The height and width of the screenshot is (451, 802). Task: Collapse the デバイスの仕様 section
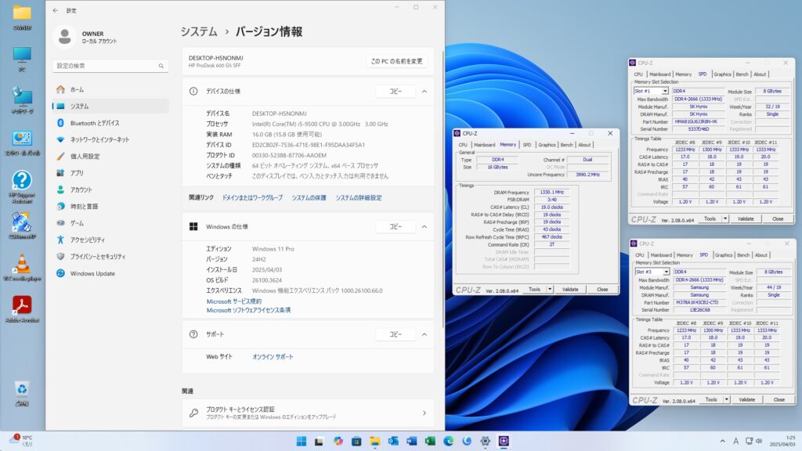pyautogui.click(x=424, y=91)
